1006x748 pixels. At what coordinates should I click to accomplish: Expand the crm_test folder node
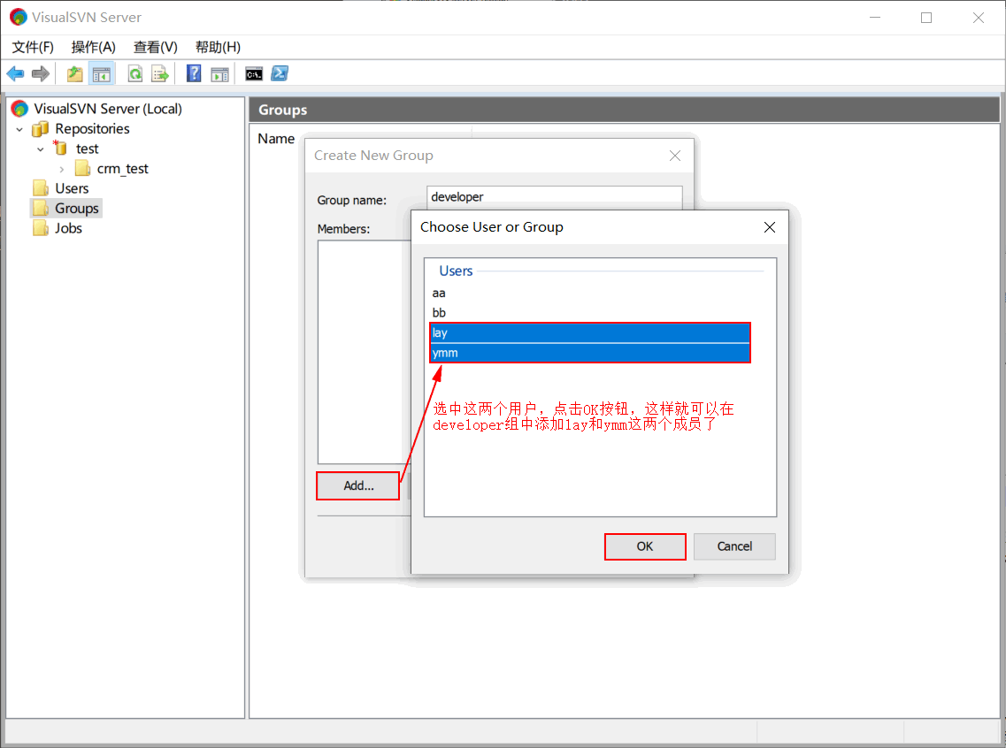62,169
